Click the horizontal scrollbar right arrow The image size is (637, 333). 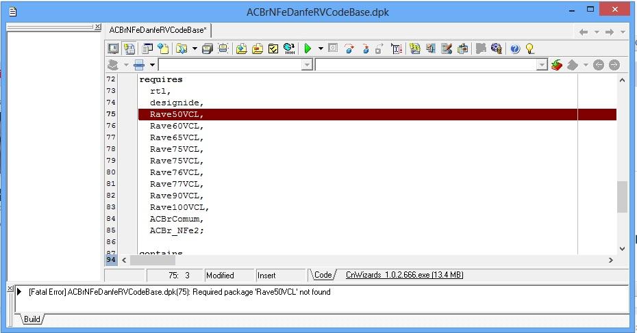coord(610,260)
